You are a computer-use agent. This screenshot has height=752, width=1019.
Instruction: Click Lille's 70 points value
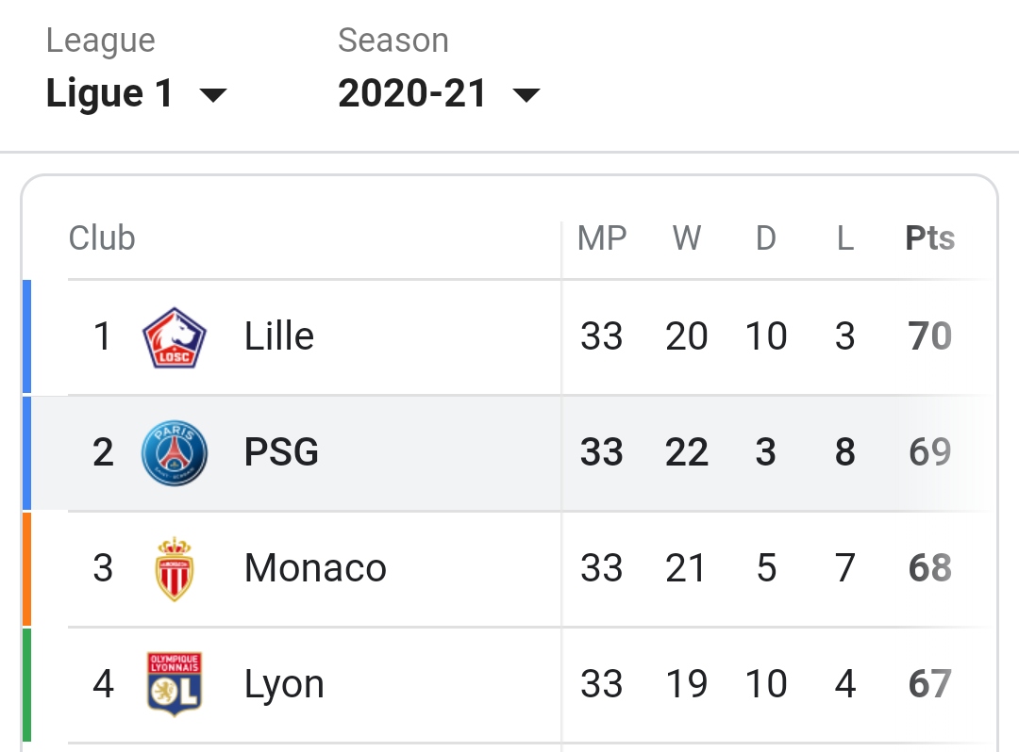pos(929,336)
